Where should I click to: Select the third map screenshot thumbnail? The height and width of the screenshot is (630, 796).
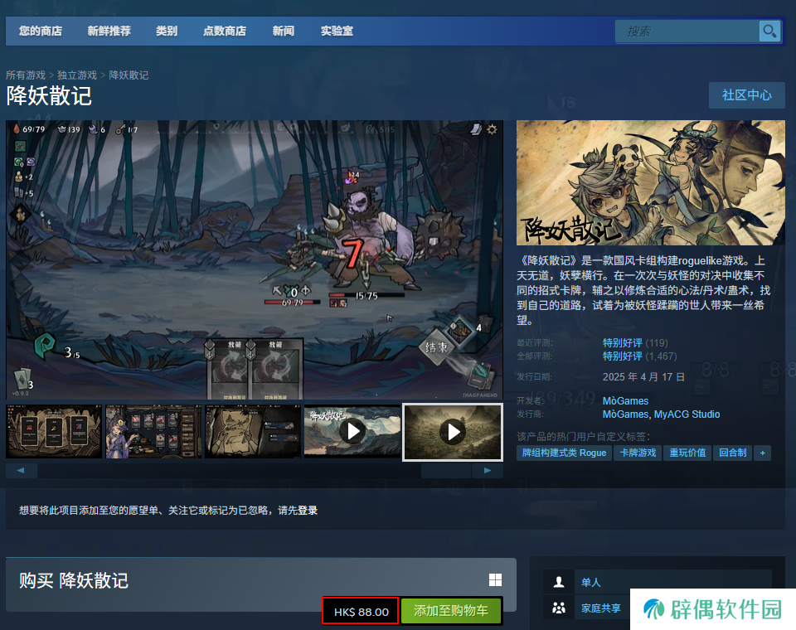pos(253,432)
